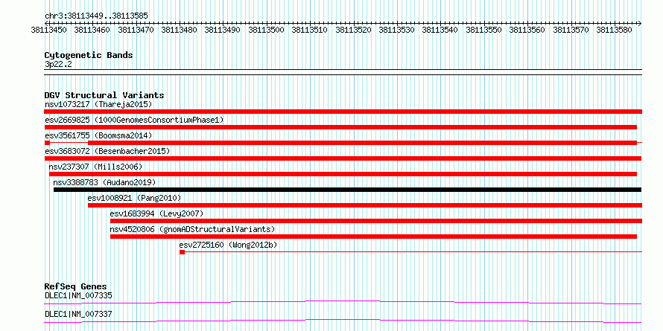Click the nsv1073217 (Thareja2015) variant label
The height and width of the screenshot is (331, 663).
click(x=98, y=104)
